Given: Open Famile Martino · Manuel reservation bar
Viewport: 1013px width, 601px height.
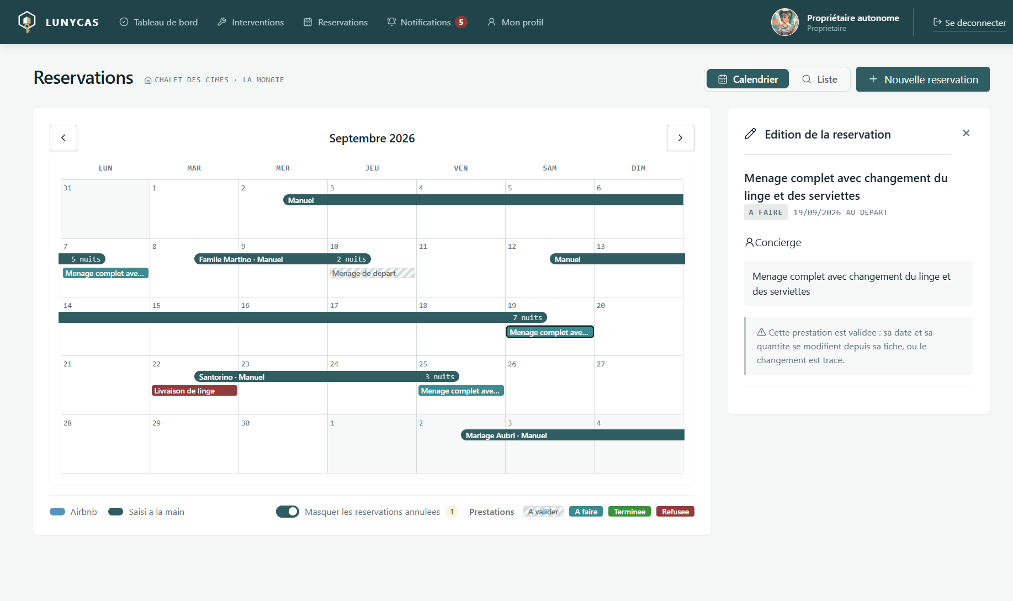Looking at the screenshot, I should pyautogui.click(x=283, y=259).
